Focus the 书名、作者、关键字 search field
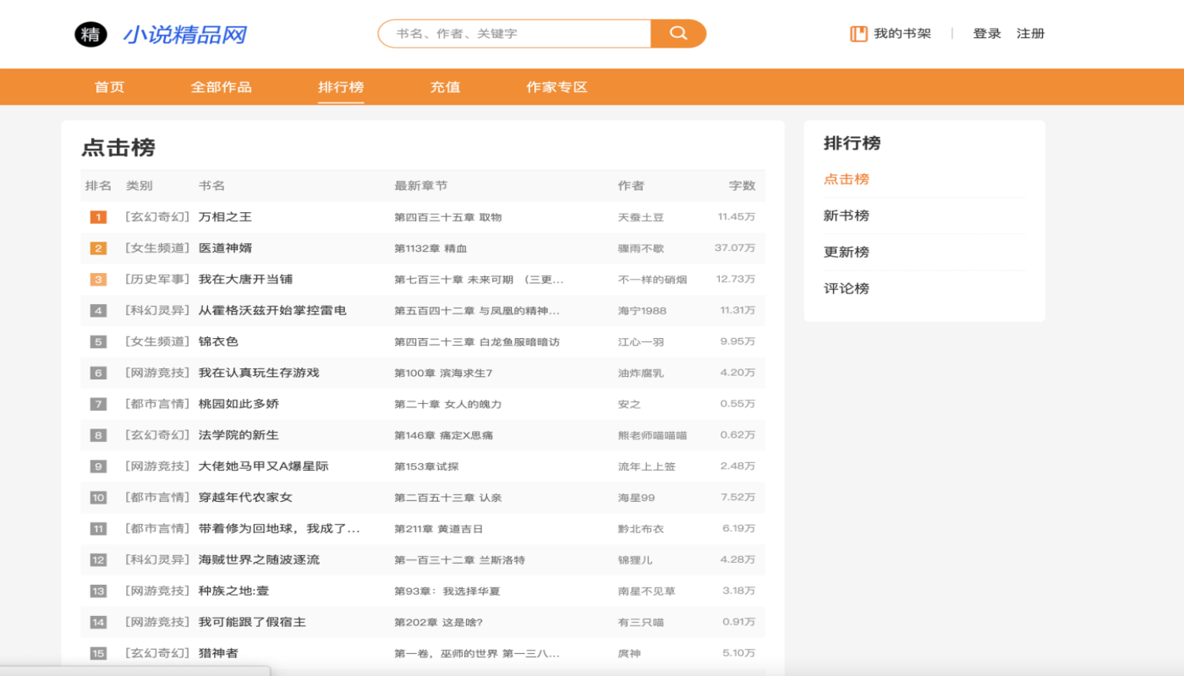The image size is (1184, 676). click(x=515, y=34)
